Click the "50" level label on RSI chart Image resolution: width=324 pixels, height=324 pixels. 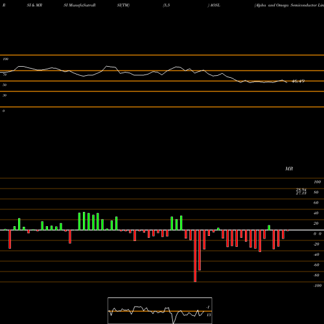pos(5,85)
